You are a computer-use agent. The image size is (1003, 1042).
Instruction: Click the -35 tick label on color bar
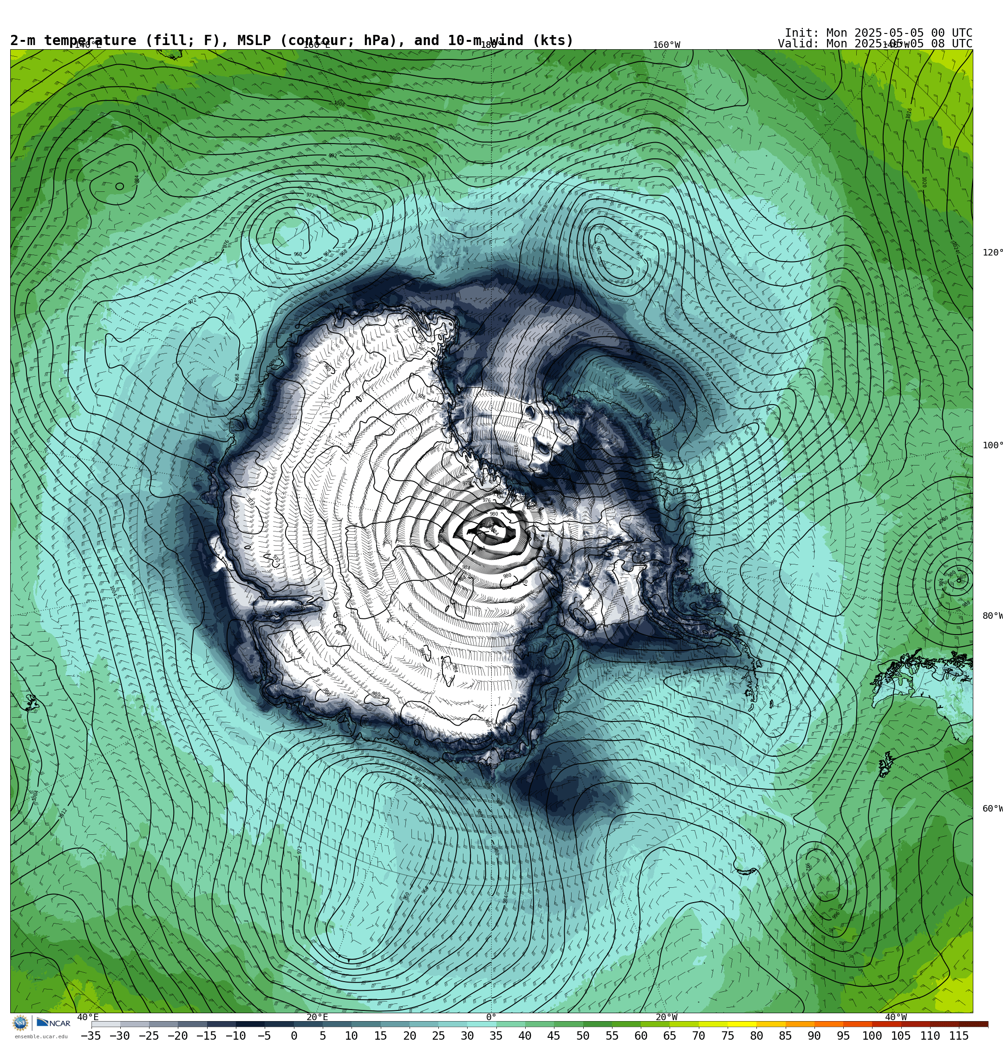click(x=91, y=1036)
